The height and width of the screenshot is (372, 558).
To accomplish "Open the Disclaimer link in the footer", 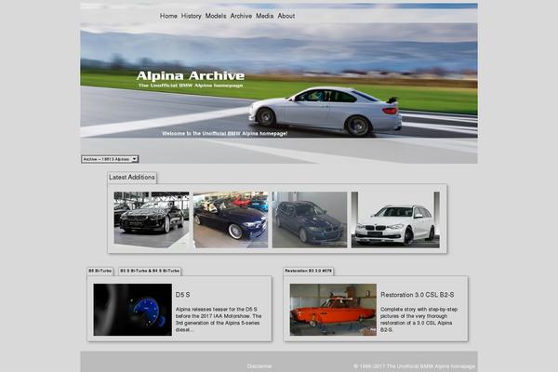I will tap(259, 366).
